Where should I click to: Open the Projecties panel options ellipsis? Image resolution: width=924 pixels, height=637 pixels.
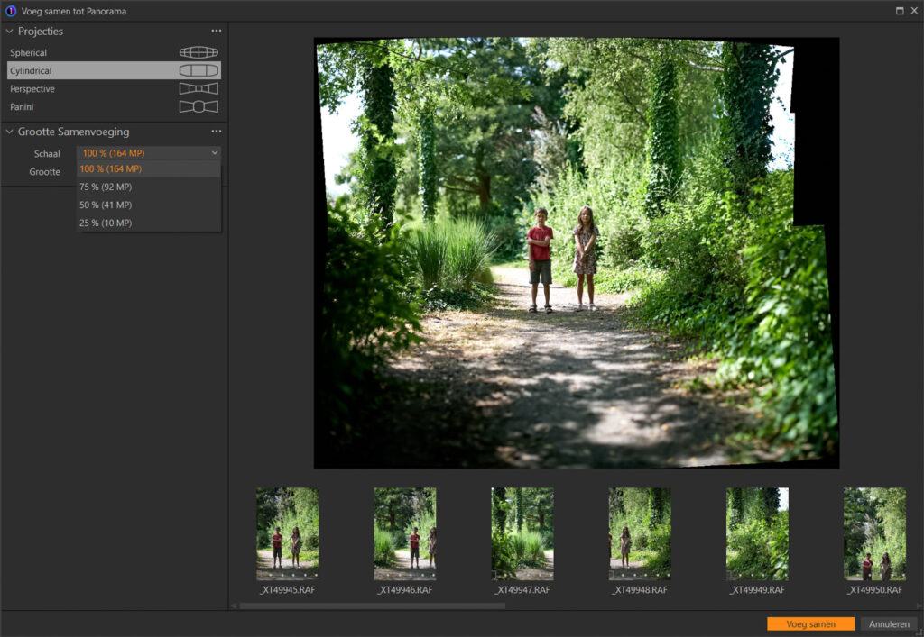click(217, 31)
